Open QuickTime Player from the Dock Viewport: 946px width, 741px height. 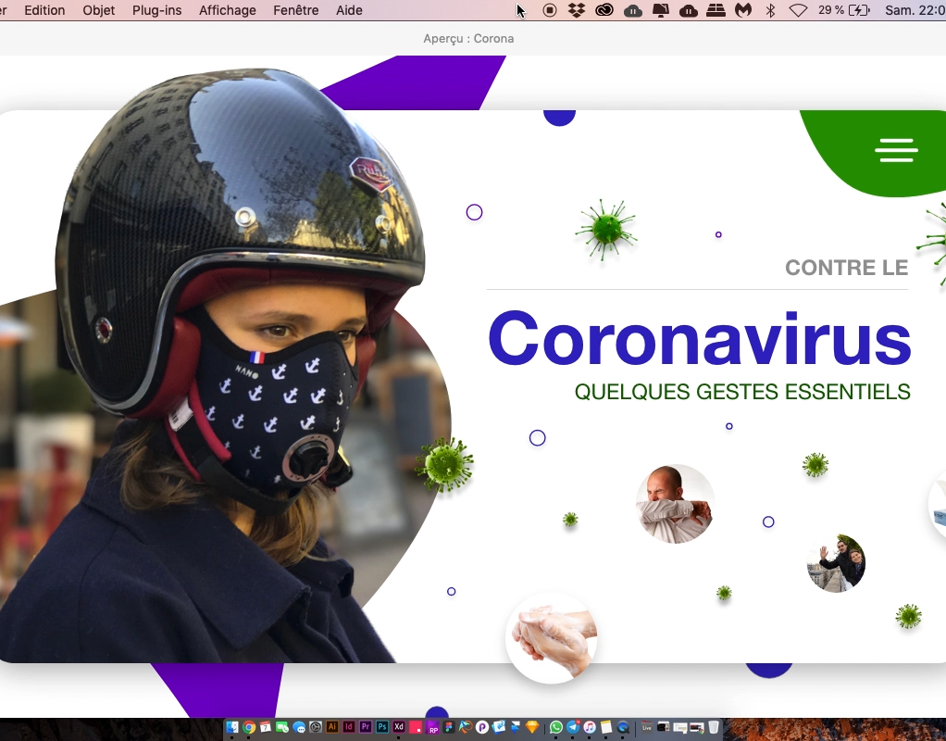click(623, 727)
